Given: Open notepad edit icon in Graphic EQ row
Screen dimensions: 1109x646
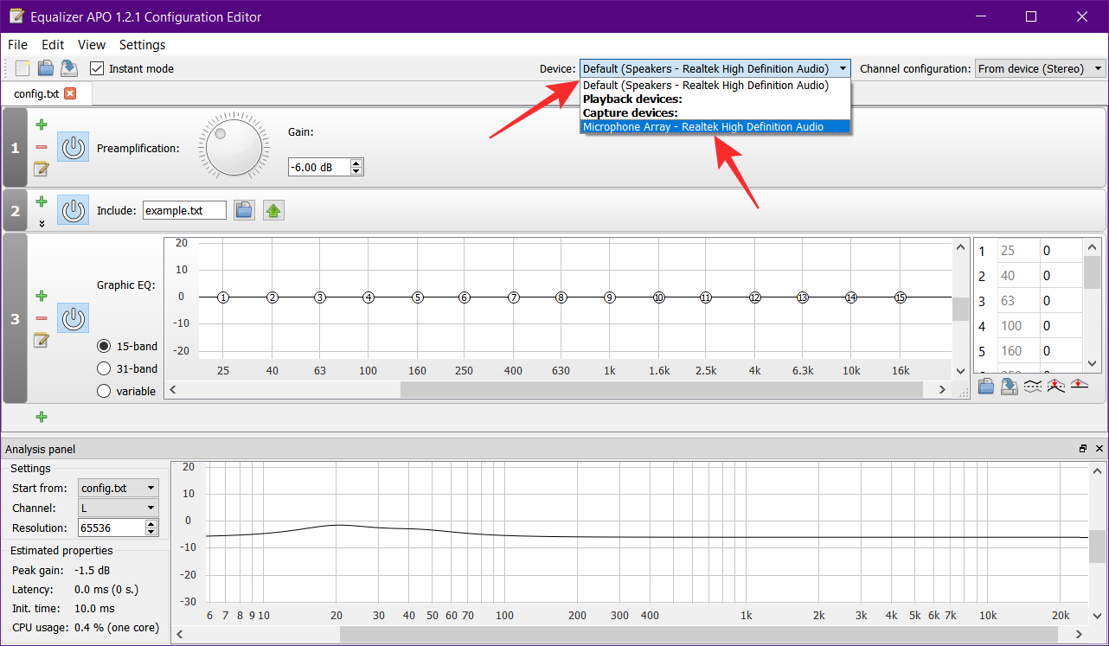Looking at the screenshot, I should click(x=41, y=341).
